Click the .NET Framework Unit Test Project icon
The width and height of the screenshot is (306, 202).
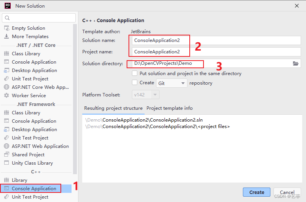tap(7, 138)
